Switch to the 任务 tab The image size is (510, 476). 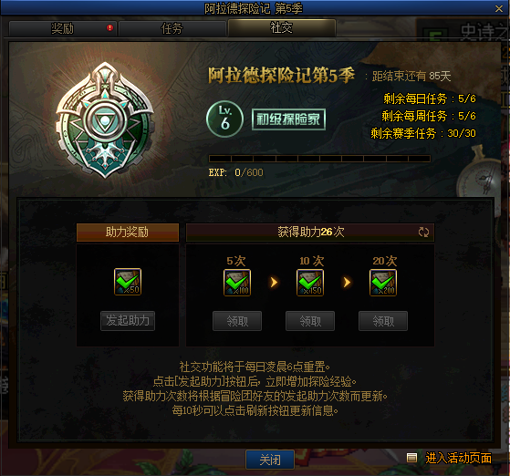(x=172, y=28)
